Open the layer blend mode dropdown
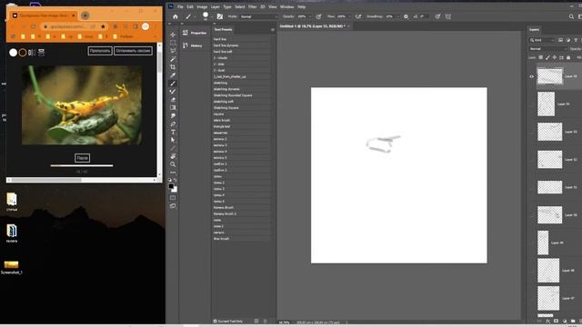The width and height of the screenshot is (582, 327). [x=548, y=49]
